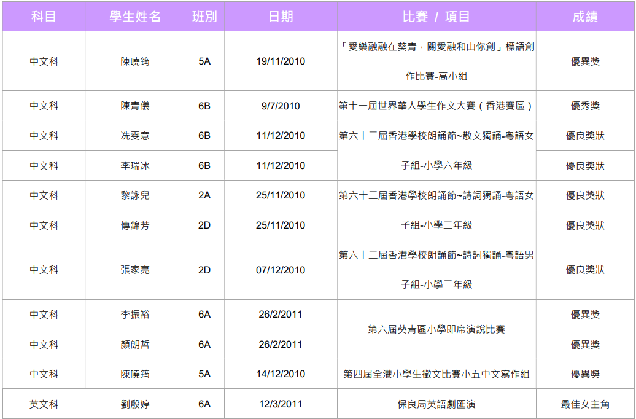The image size is (636, 419).
Task: Select the 保良局英語劇匯演 competition cell
Action: [x=436, y=404]
